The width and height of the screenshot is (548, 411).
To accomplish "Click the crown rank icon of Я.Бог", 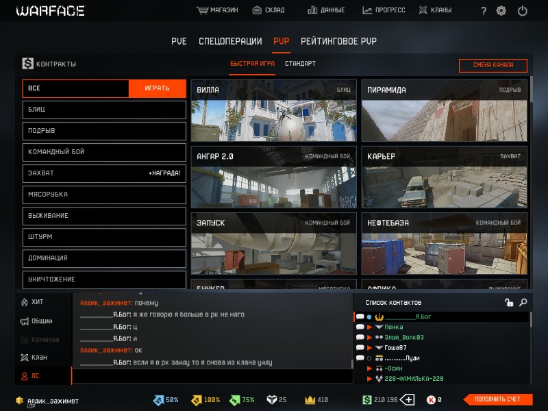I will (379, 317).
